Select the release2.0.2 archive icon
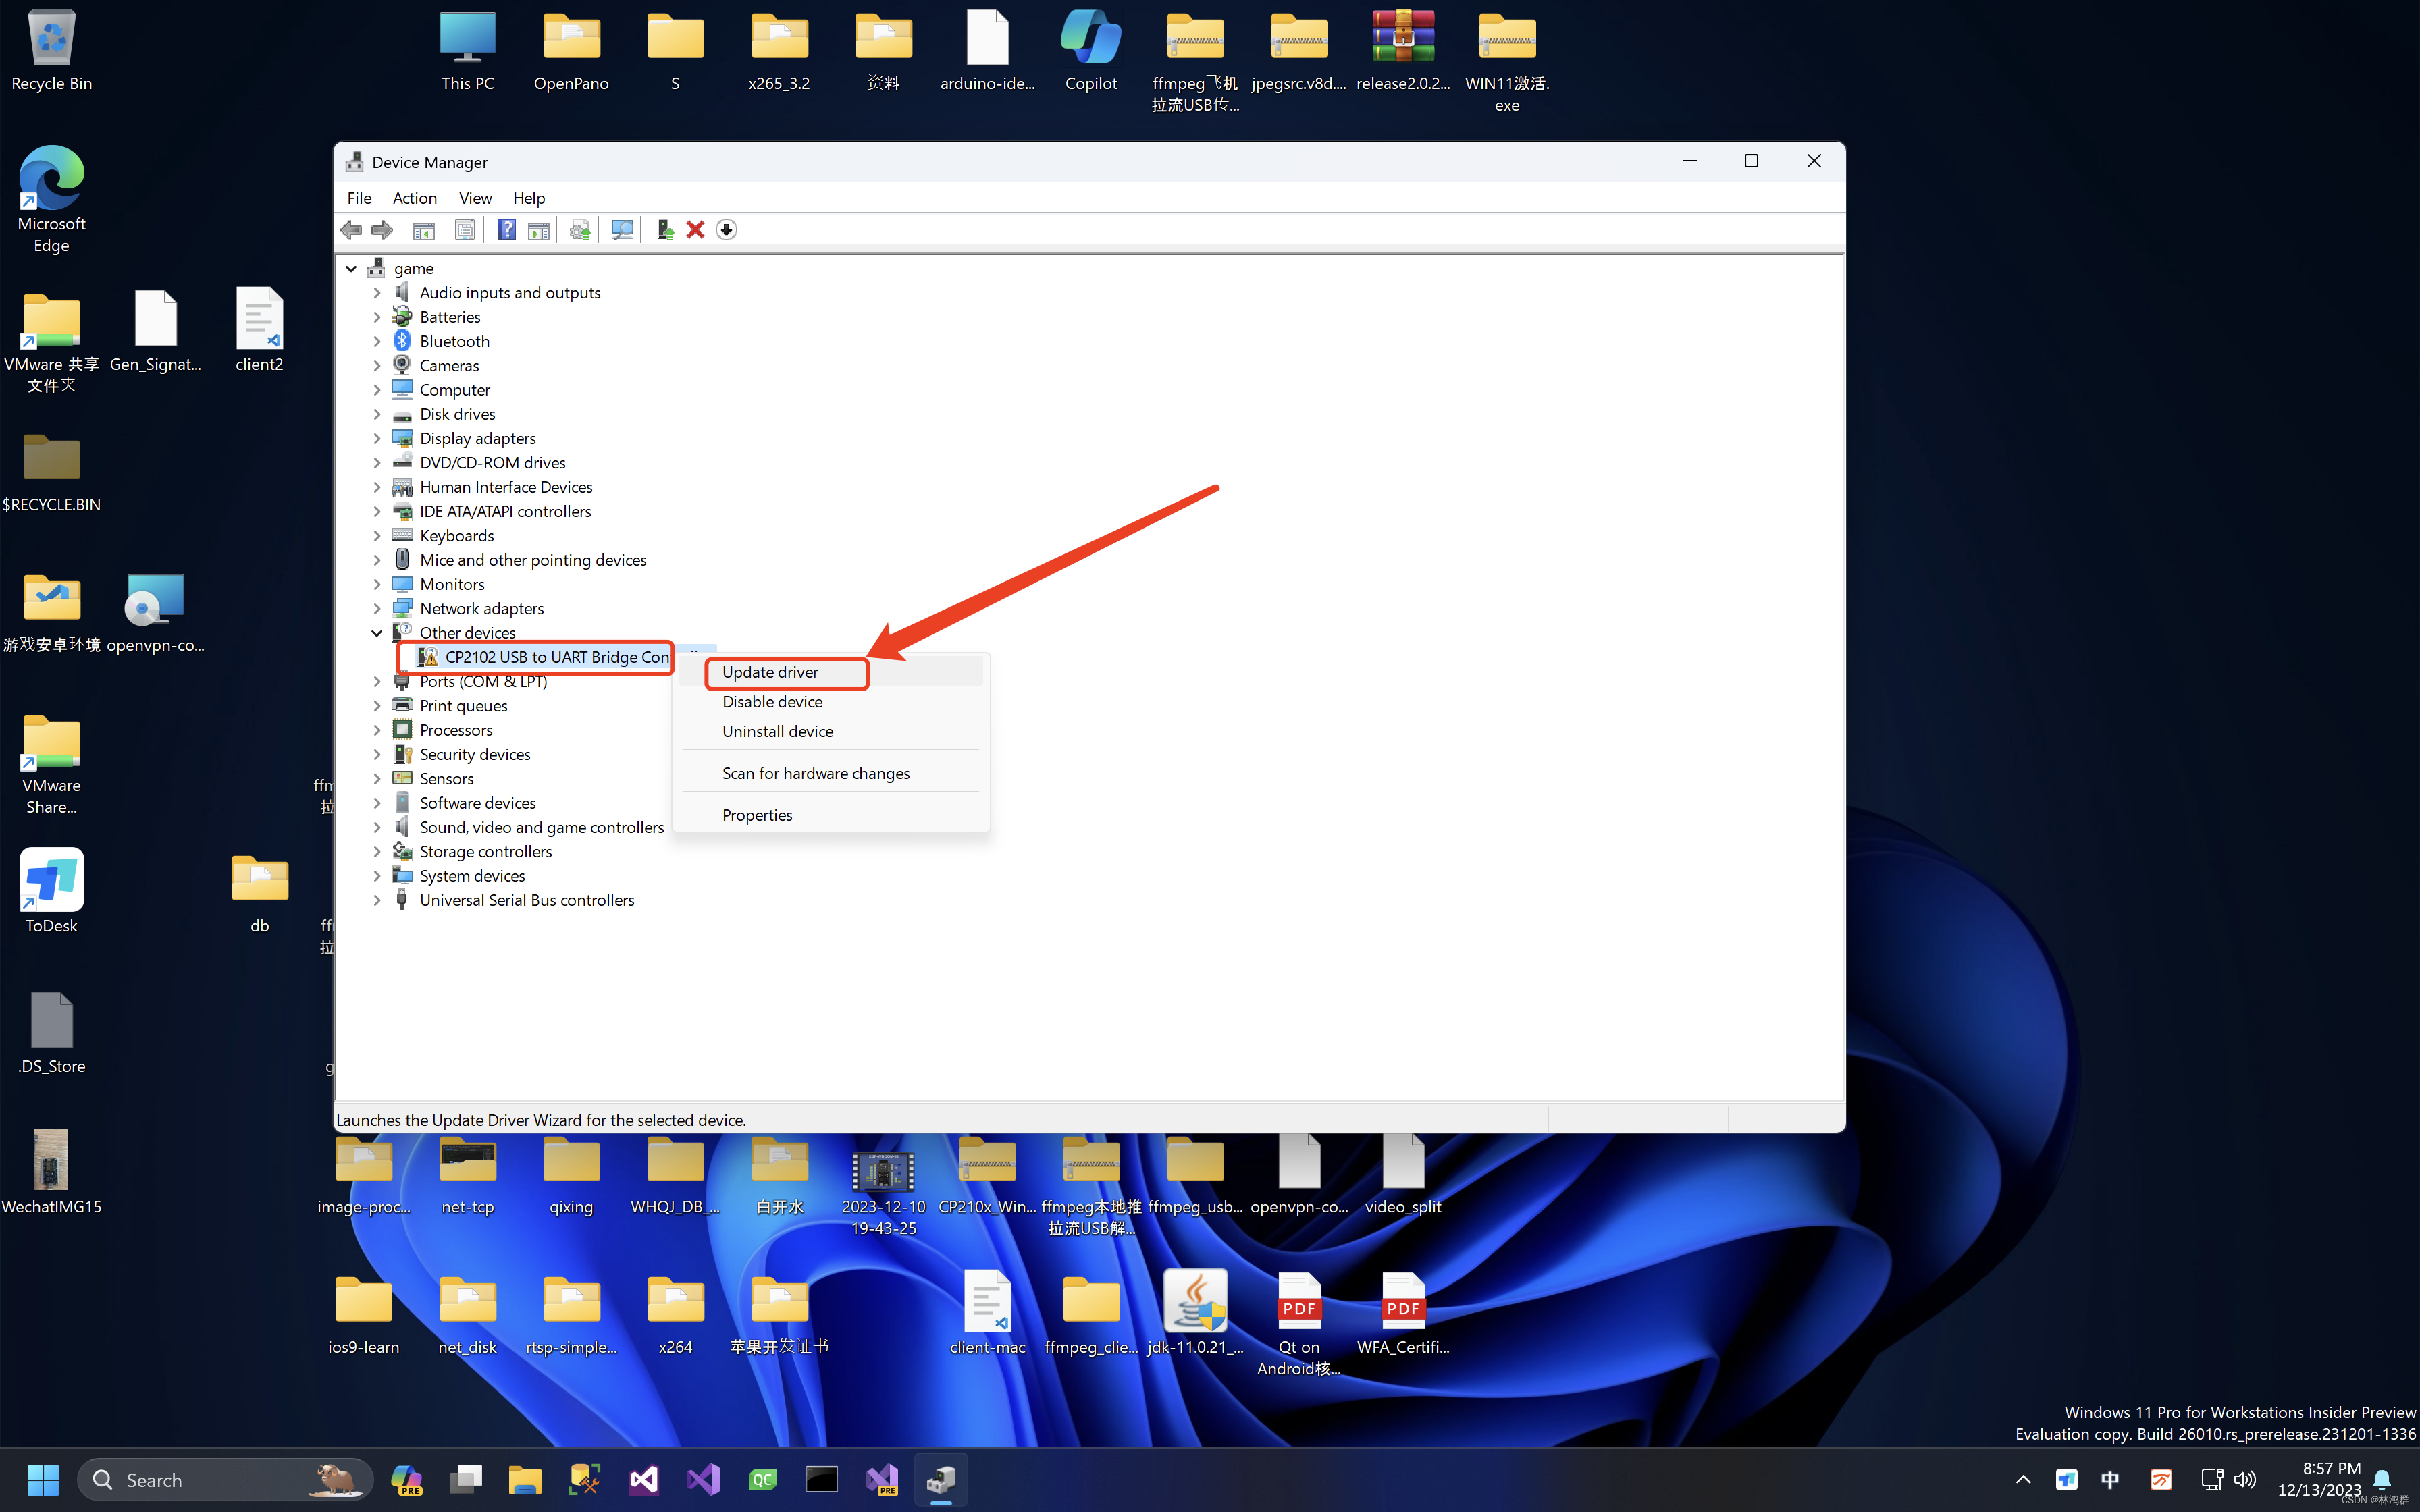The image size is (2420, 1512). click(x=1402, y=50)
